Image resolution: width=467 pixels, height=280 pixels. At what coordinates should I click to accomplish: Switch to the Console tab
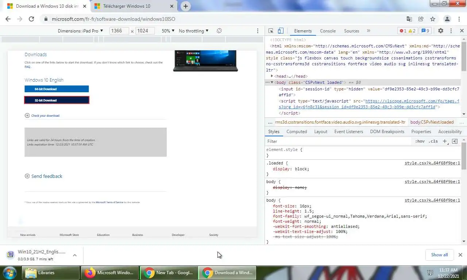[328, 31]
